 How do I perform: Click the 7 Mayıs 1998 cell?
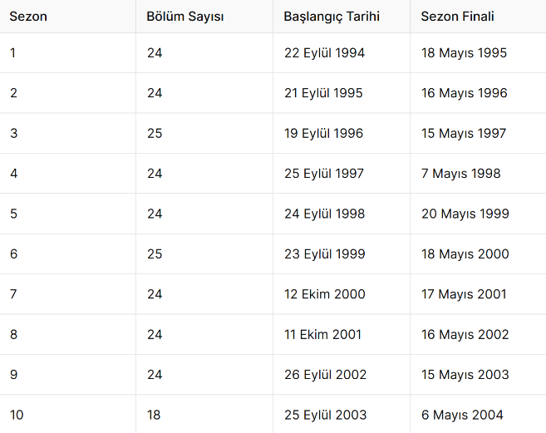coord(460,174)
